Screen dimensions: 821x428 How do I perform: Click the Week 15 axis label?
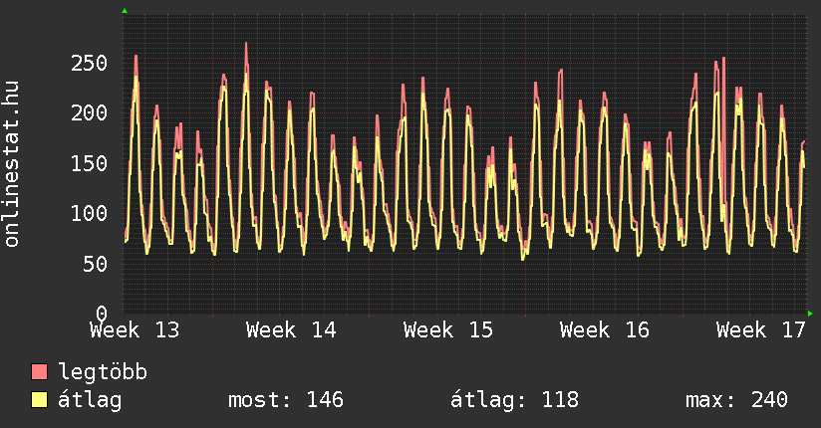click(x=448, y=329)
